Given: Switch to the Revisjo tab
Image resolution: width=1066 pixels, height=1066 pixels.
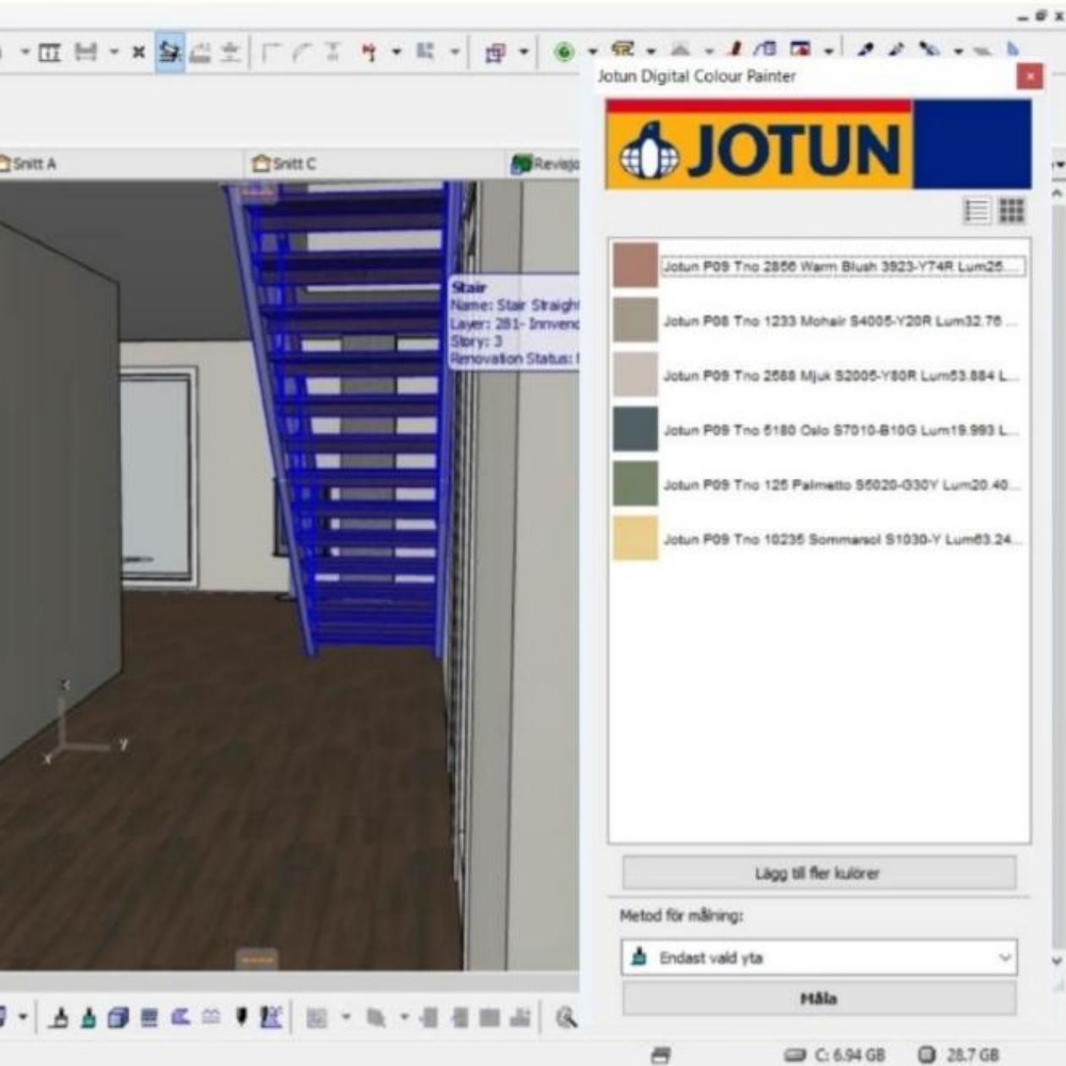Looking at the screenshot, I should 546,164.
